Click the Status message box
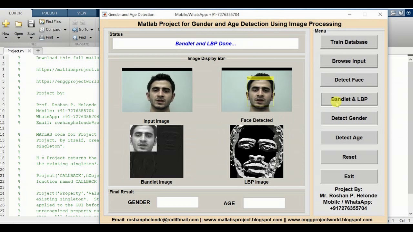 click(206, 43)
